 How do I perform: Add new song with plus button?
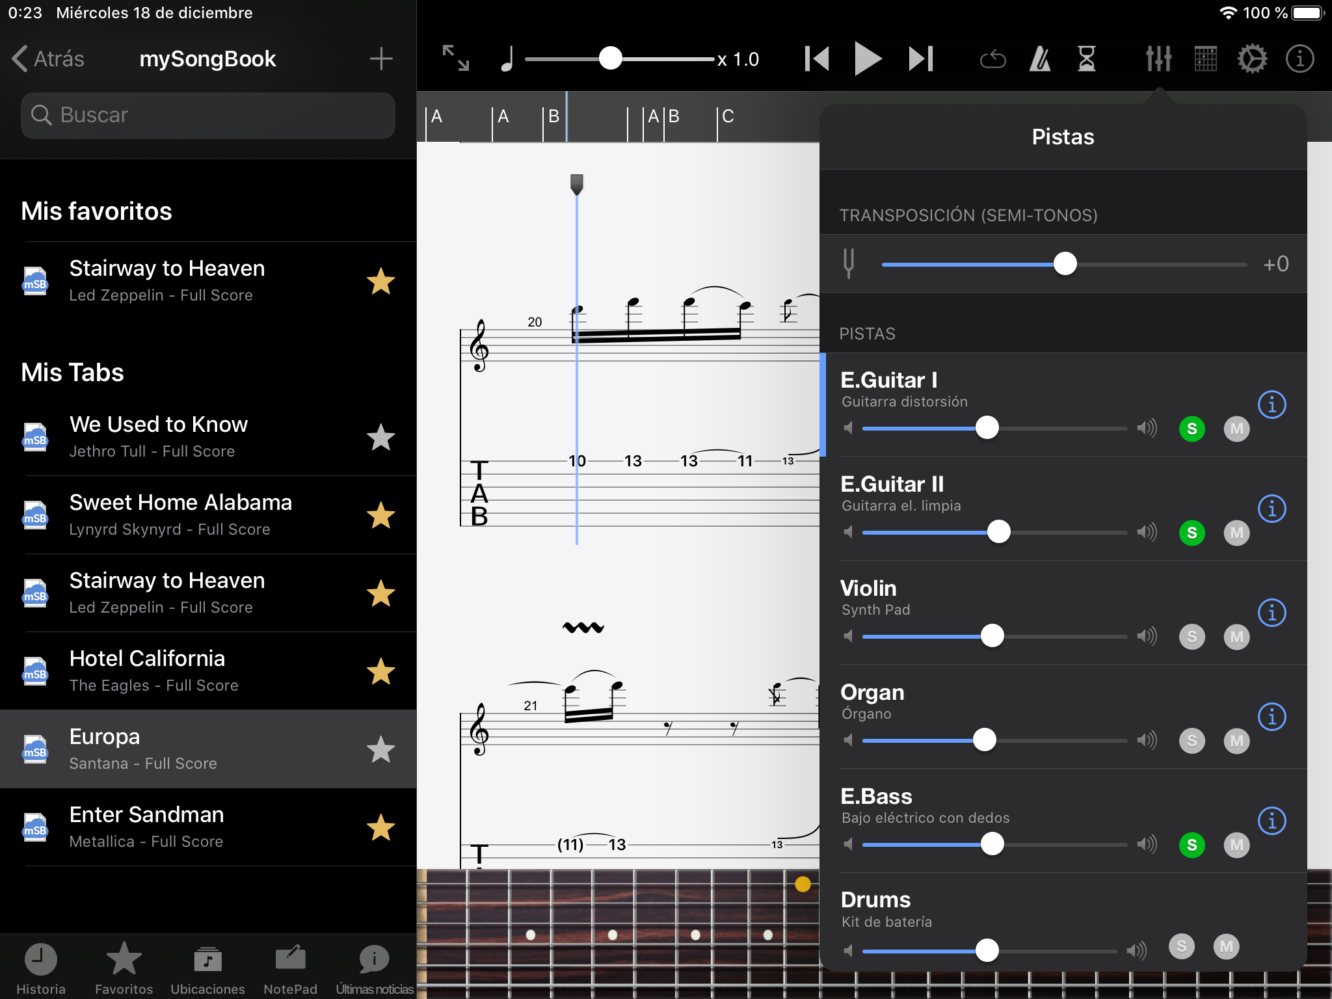pyautogui.click(x=381, y=59)
